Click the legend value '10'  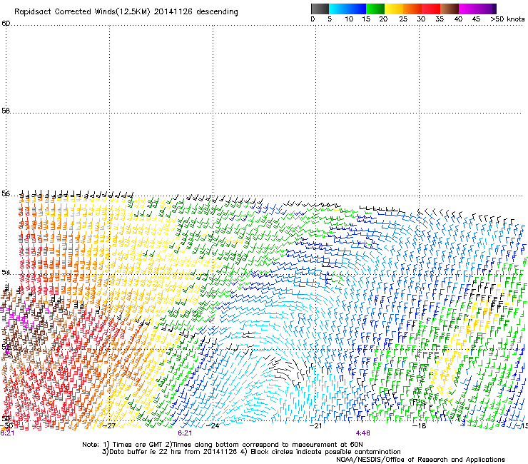[349, 19]
